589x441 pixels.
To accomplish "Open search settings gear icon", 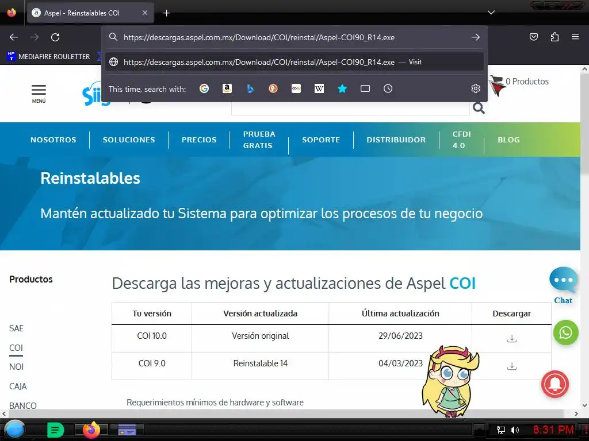I will (476, 88).
